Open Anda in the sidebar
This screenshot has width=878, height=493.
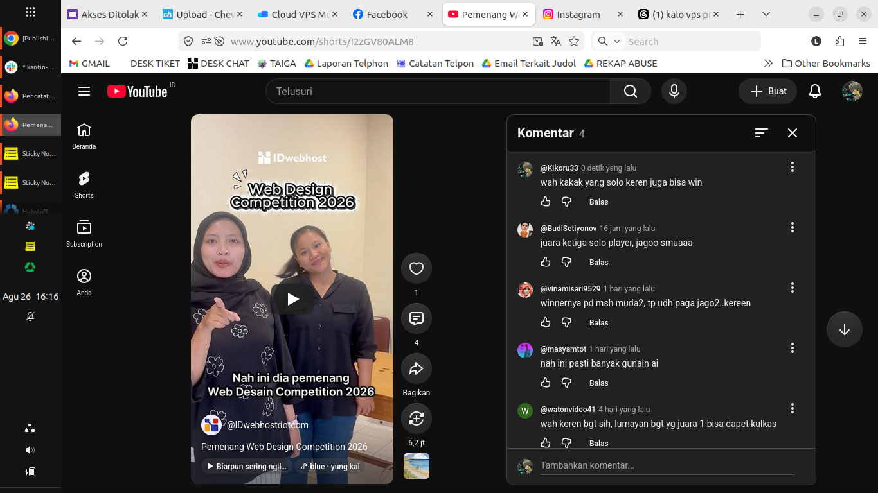coord(84,283)
